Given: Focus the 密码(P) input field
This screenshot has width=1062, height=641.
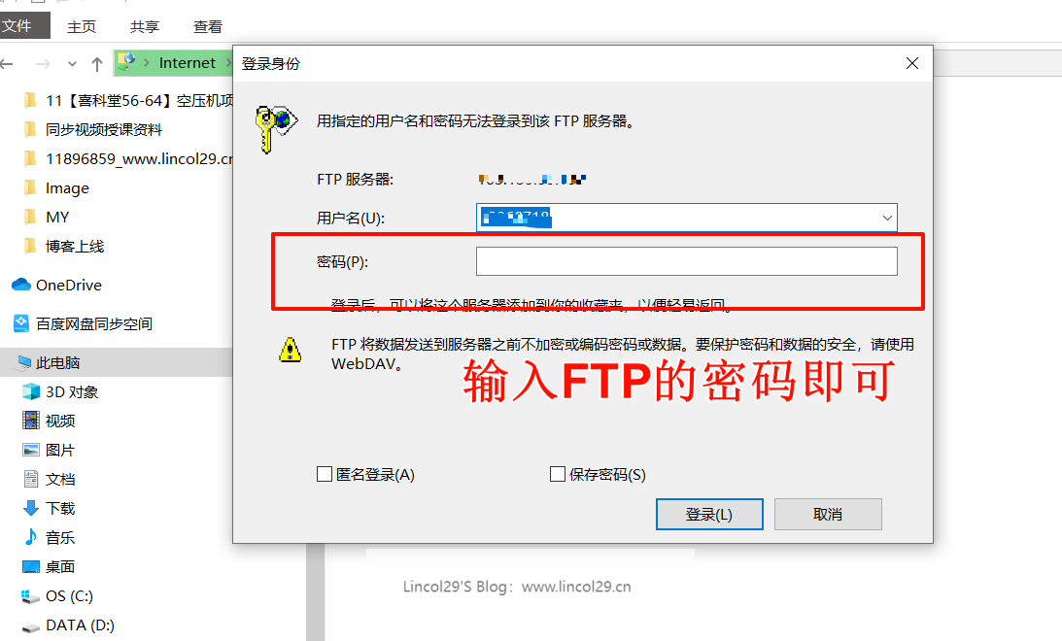Looking at the screenshot, I should coord(686,261).
